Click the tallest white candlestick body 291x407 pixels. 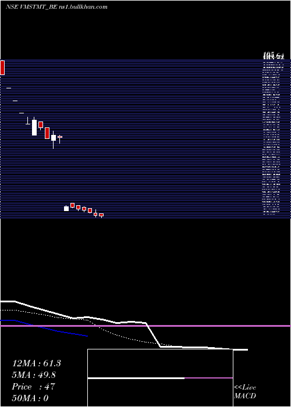(x=34, y=127)
